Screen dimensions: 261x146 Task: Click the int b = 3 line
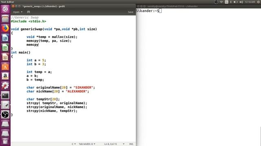pyautogui.click(x=36, y=64)
